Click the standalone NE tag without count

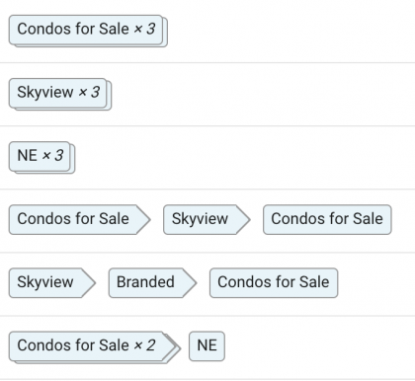click(x=207, y=346)
